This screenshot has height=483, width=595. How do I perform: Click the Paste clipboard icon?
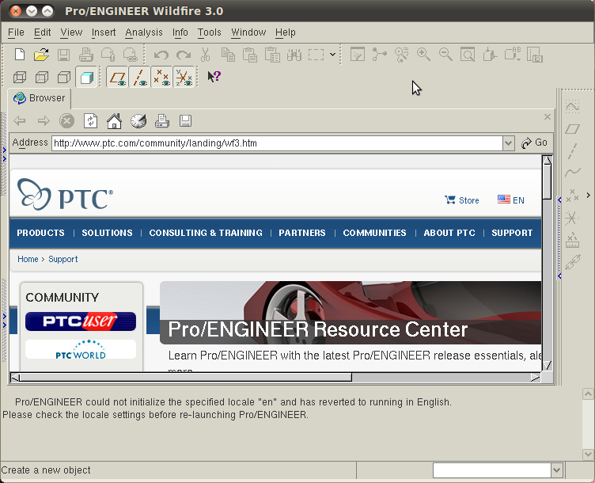coord(250,55)
